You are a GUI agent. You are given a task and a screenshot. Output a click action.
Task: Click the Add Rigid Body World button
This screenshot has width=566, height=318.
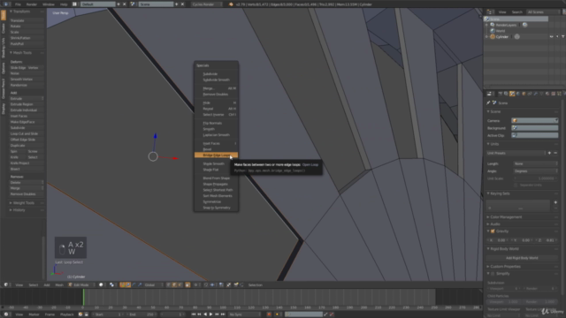pyautogui.click(x=522, y=258)
